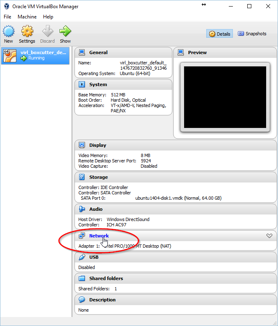Click the Shared folders section folder icon
The height and width of the screenshot is (326, 278).
coord(82,278)
